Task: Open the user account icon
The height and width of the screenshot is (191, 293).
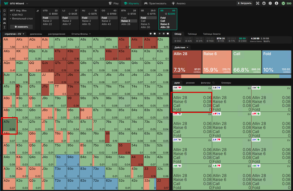Action: pos(276,3)
